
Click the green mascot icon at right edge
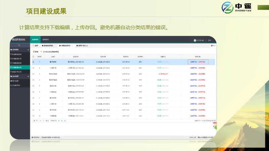[x=214, y=126]
